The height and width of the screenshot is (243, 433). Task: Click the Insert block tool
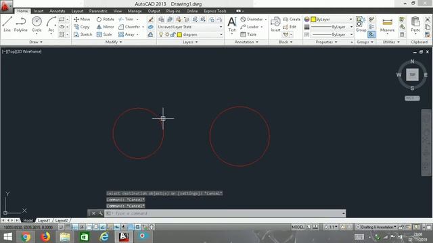pos(275,24)
